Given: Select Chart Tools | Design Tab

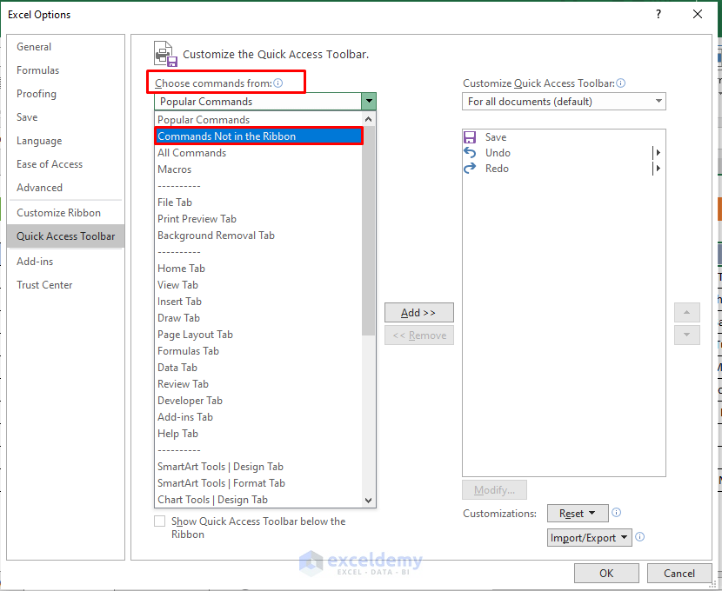Looking at the screenshot, I should click(x=258, y=500).
